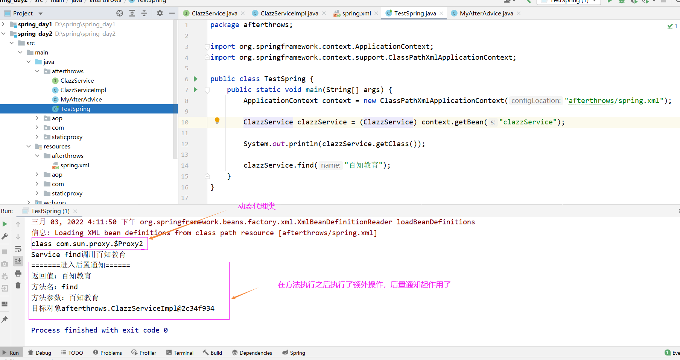Image resolution: width=680 pixels, height=360 pixels.
Task: Open the TODO tool window
Action: [x=72, y=353]
